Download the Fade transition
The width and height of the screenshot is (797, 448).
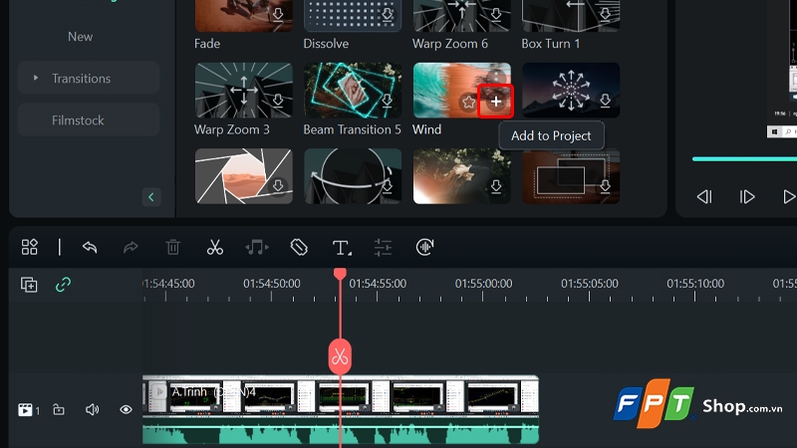278,14
